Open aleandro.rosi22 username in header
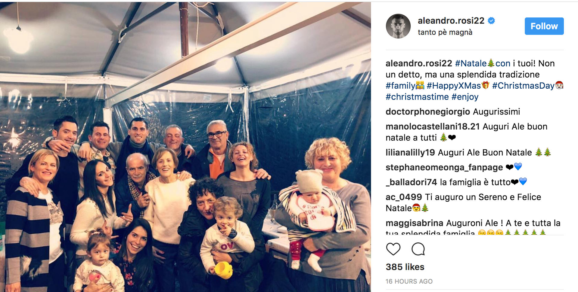Screen dimensions: 578x292 [x=451, y=21]
